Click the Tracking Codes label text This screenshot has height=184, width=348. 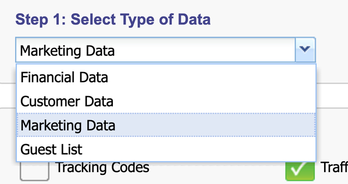(102, 168)
